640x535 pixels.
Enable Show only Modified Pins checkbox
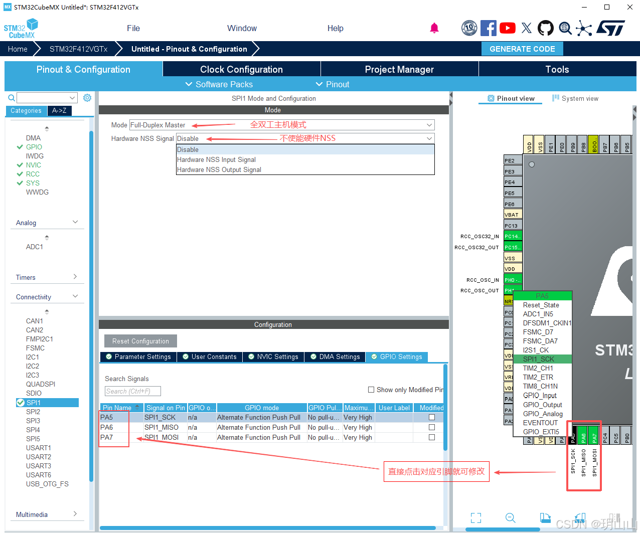pos(371,390)
